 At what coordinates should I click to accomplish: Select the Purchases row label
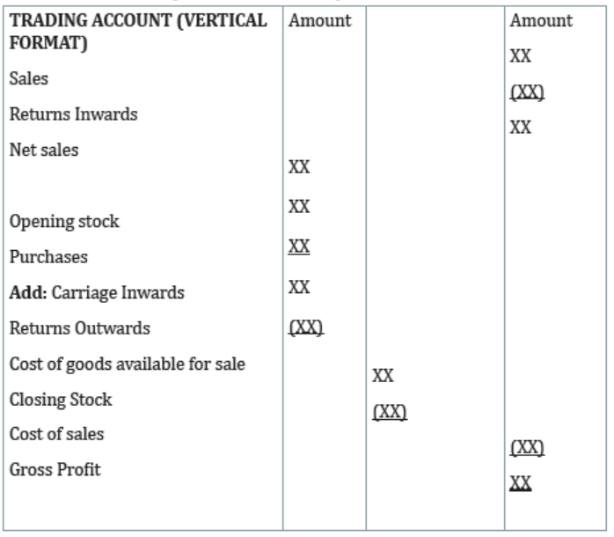coord(48,257)
